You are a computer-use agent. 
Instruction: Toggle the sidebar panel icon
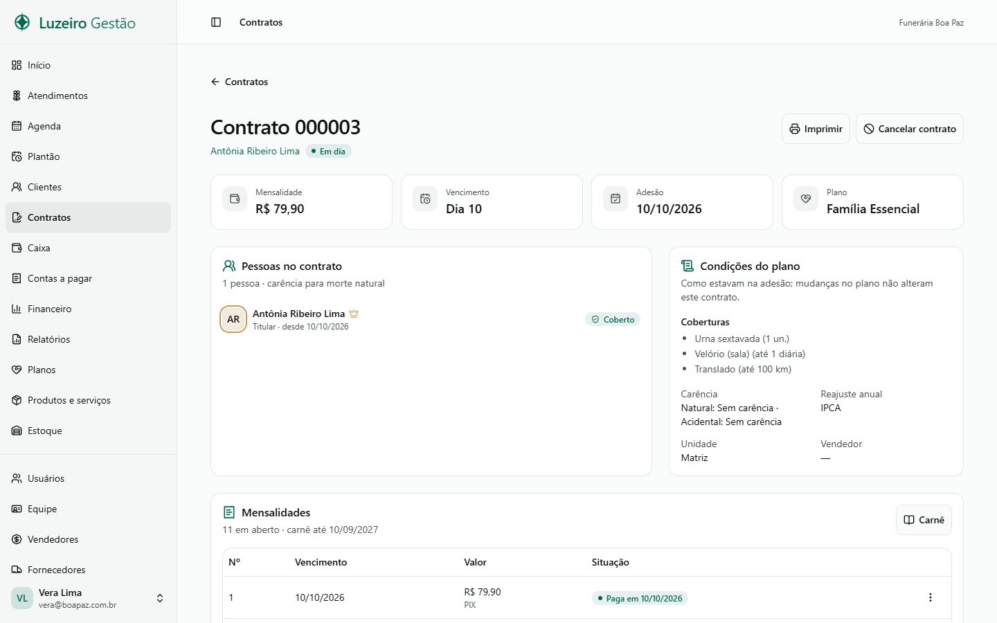(x=216, y=22)
